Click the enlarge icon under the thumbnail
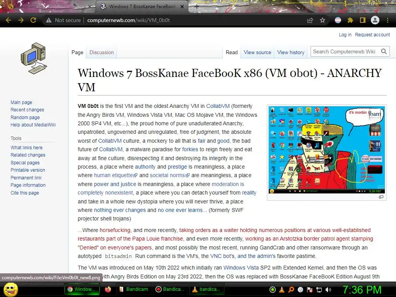Viewport: 396px width, 297px height. coord(381,197)
